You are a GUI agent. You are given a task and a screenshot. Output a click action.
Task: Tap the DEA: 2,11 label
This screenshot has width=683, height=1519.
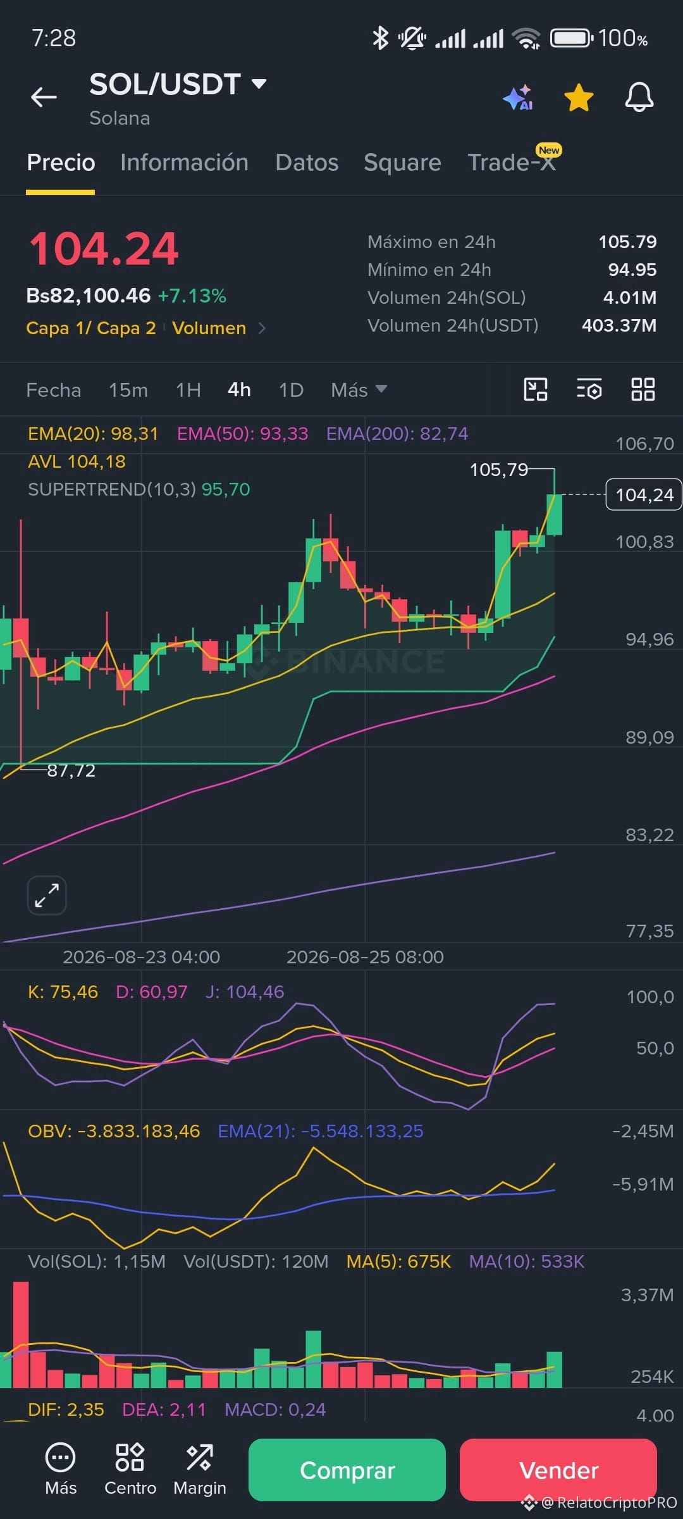tap(164, 1410)
